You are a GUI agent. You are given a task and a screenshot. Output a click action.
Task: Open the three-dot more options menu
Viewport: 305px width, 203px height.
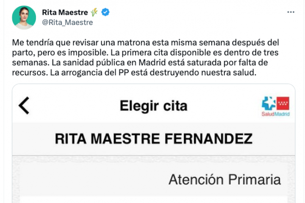pyautogui.click(x=291, y=13)
